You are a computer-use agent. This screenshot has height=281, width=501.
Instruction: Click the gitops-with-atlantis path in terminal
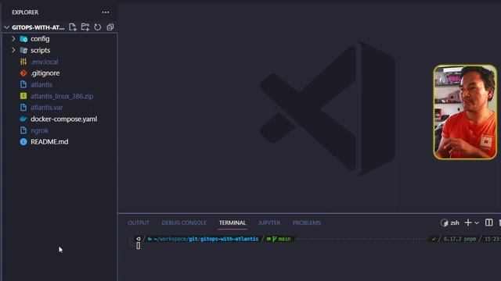(229, 239)
